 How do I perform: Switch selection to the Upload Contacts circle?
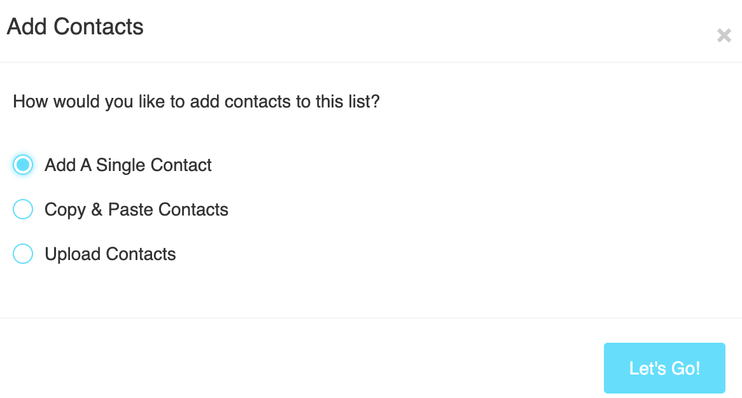coord(23,254)
